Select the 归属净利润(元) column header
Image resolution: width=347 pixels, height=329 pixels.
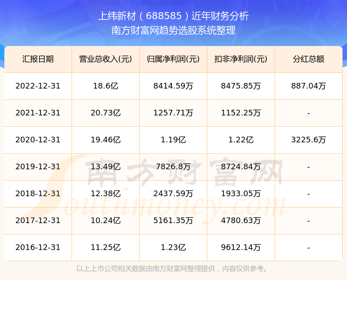point(173,59)
